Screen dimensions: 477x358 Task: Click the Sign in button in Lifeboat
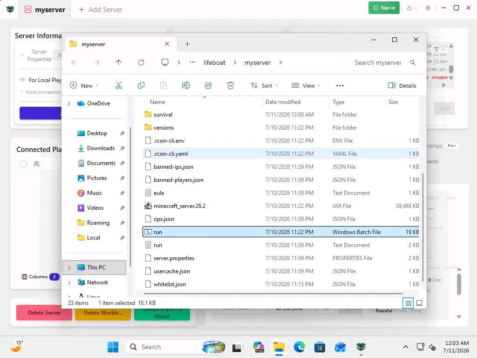click(x=384, y=8)
